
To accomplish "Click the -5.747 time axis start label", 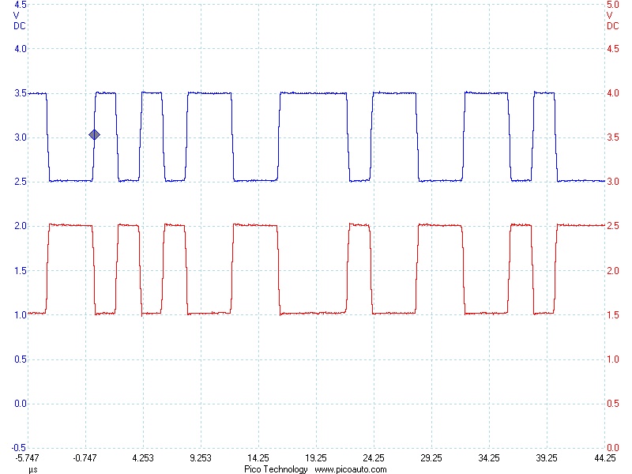I will [28, 458].
